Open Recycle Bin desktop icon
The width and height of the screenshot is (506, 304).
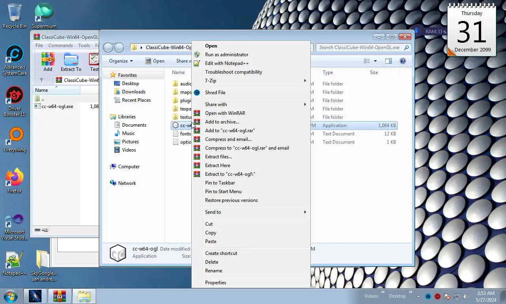click(x=15, y=16)
